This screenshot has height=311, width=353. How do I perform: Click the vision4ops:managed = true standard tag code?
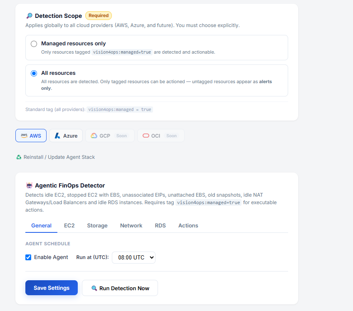120,109
